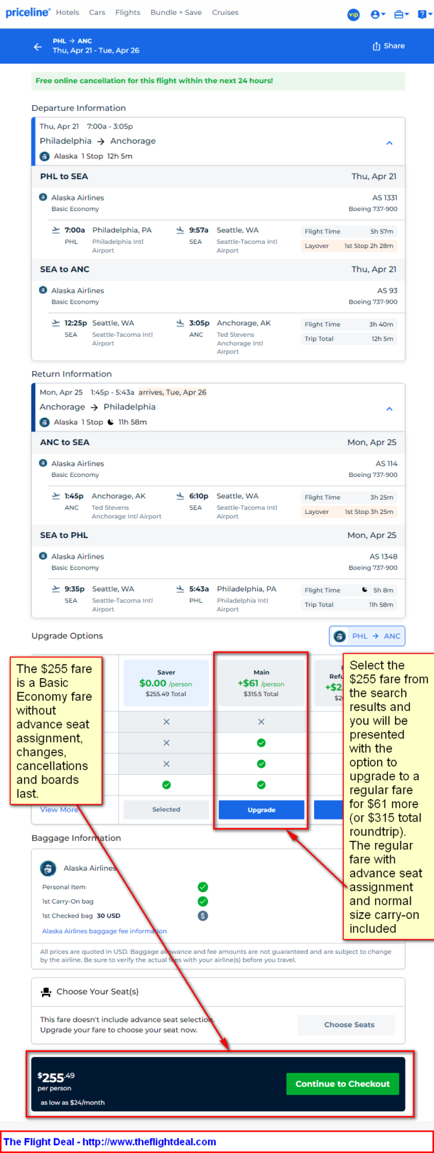Click the VIP badge icon

click(x=354, y=14)
